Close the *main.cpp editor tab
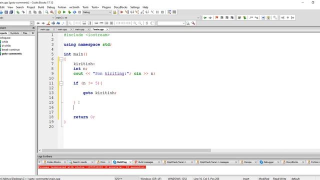 (x=107, y=29)
